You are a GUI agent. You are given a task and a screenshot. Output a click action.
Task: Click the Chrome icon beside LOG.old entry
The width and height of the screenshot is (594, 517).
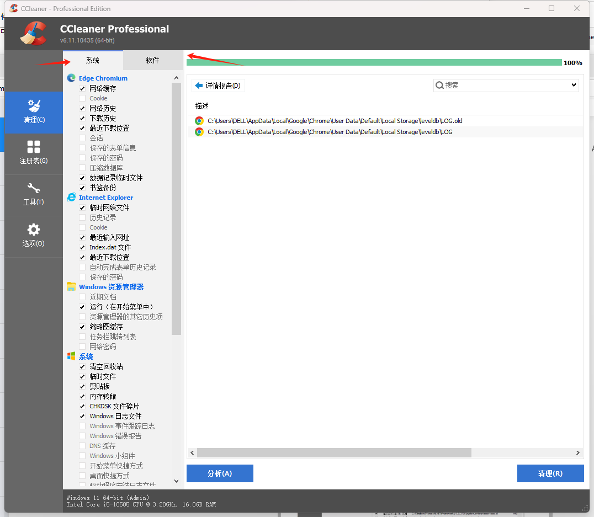coord(199,121)
